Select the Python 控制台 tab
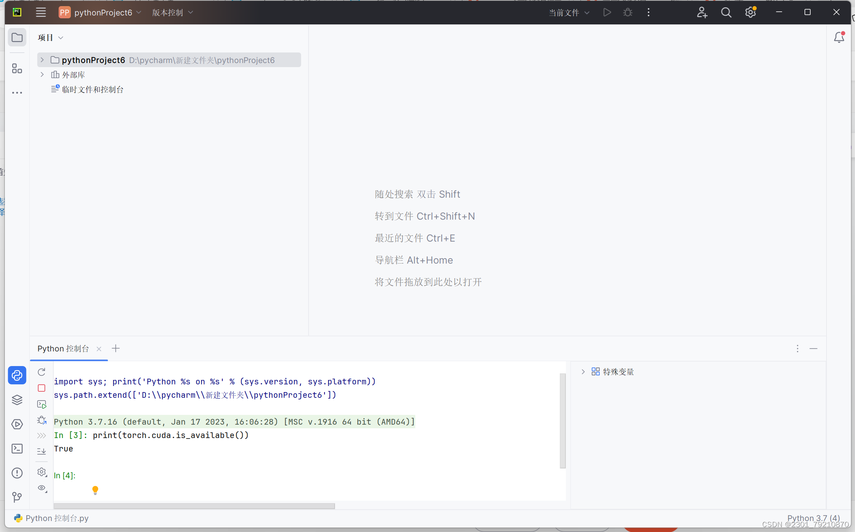 (63, 349)
